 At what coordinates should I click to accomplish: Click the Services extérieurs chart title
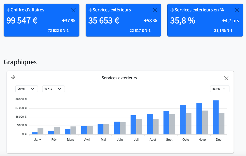pos(119,78)
